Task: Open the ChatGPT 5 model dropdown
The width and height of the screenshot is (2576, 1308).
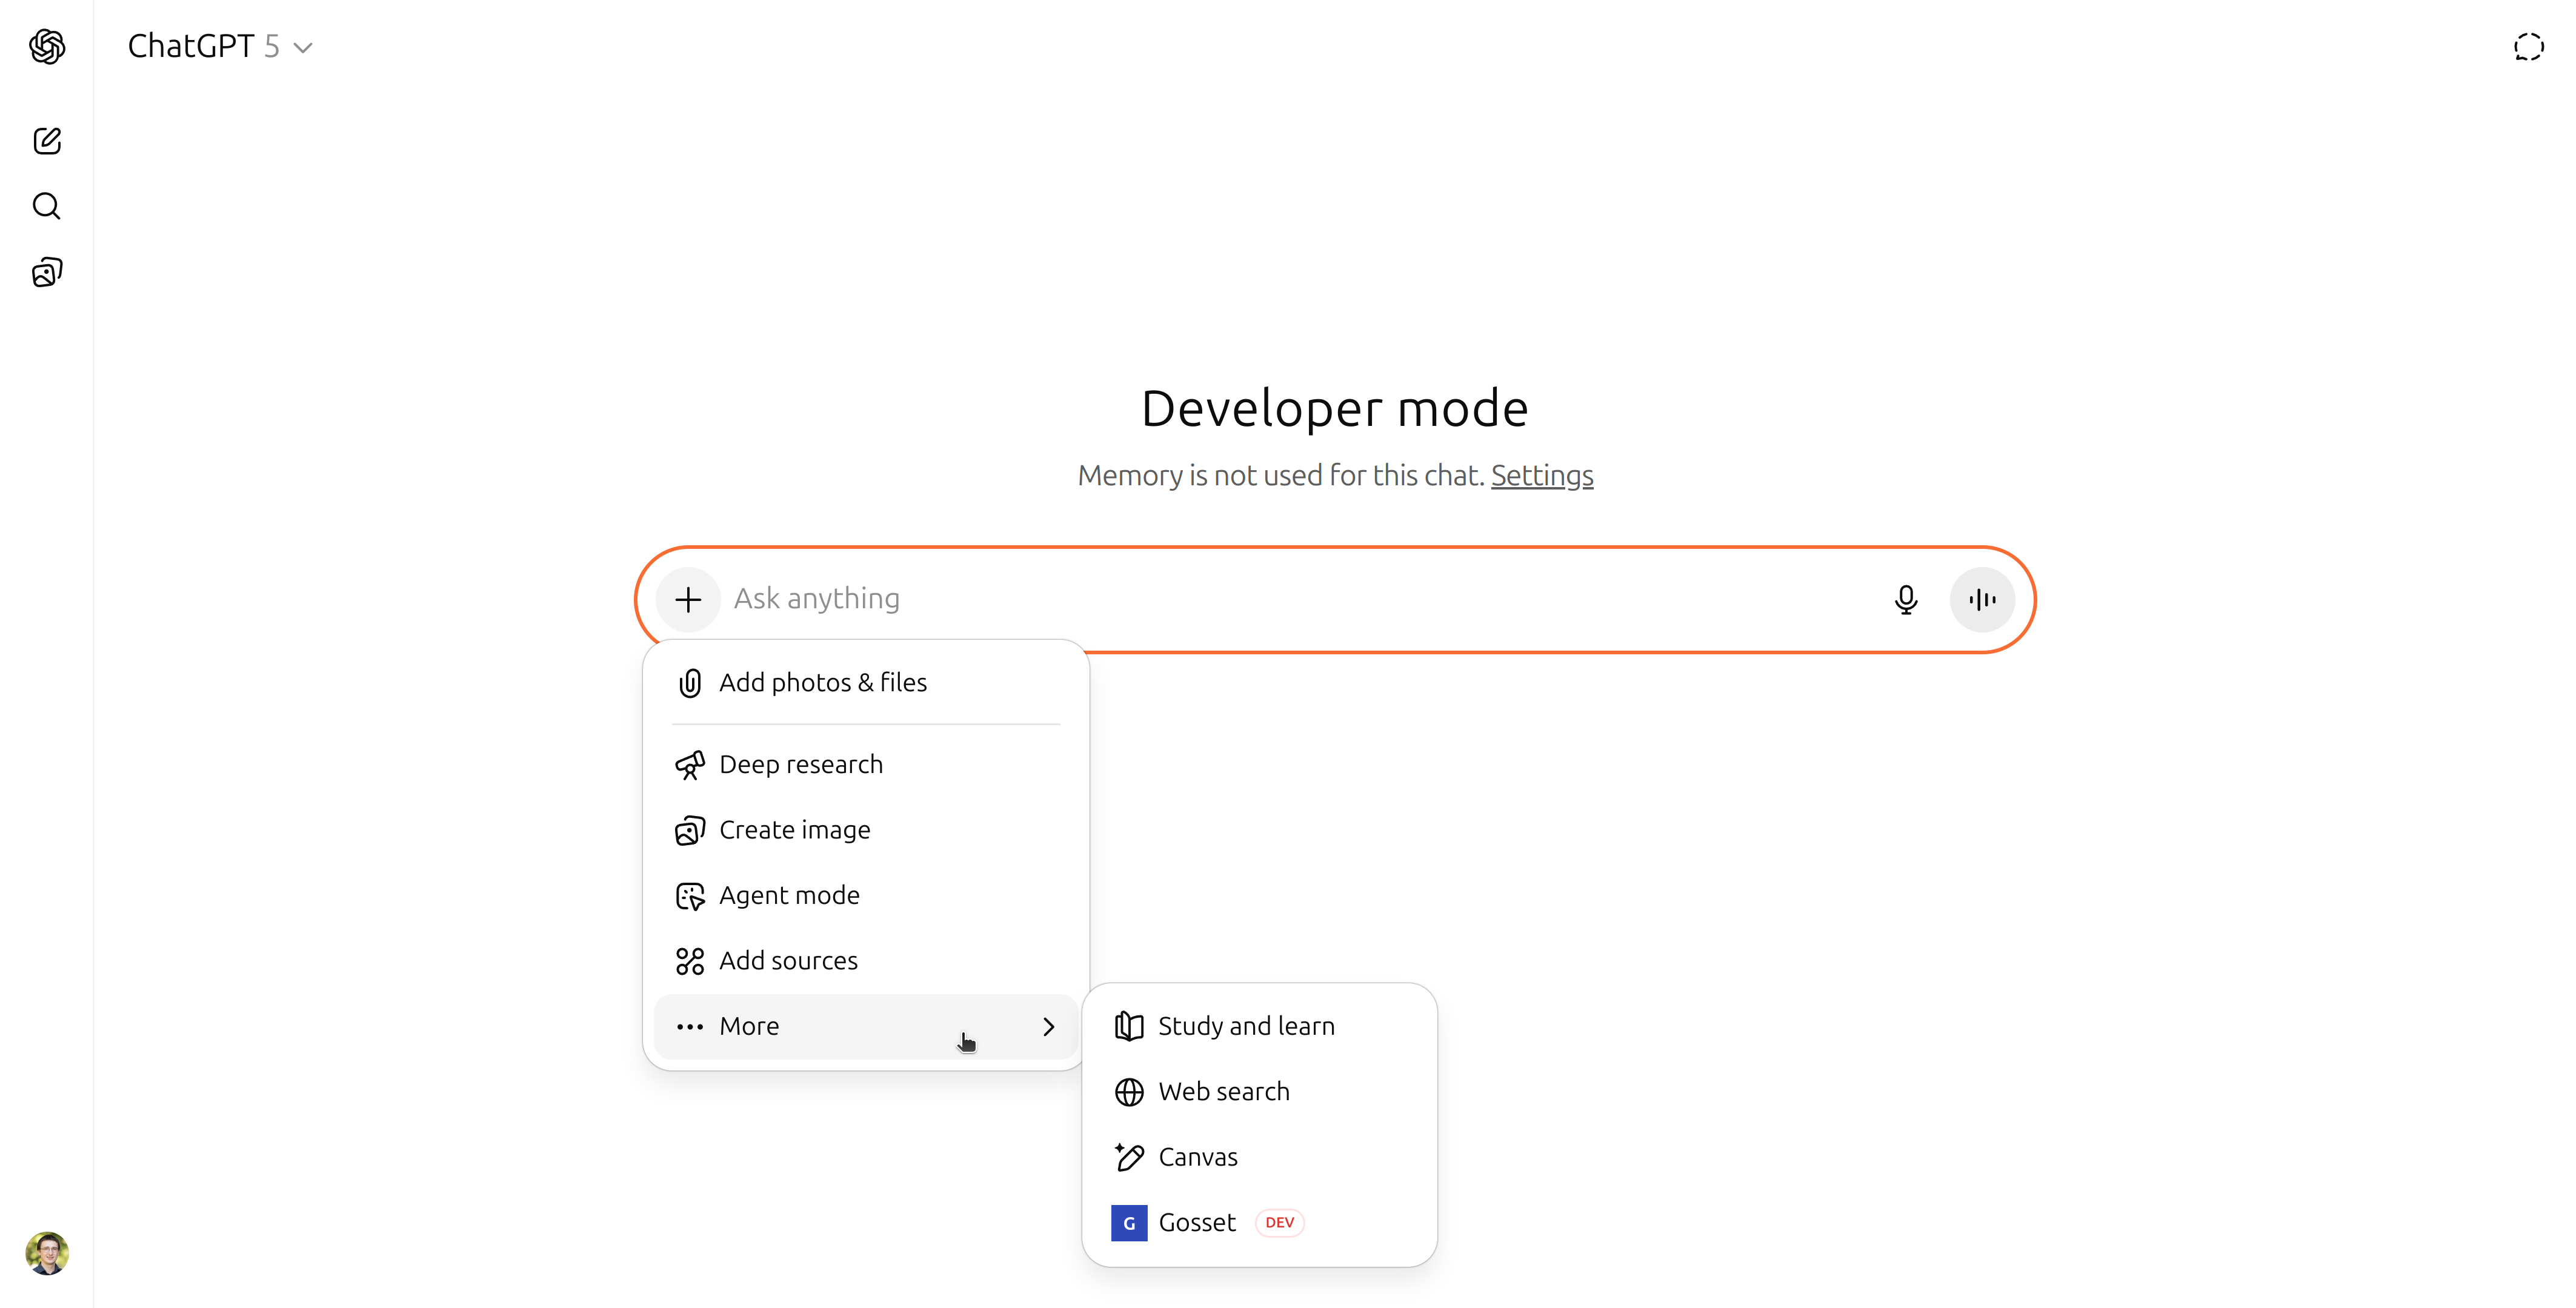Action: click(220, 46)
